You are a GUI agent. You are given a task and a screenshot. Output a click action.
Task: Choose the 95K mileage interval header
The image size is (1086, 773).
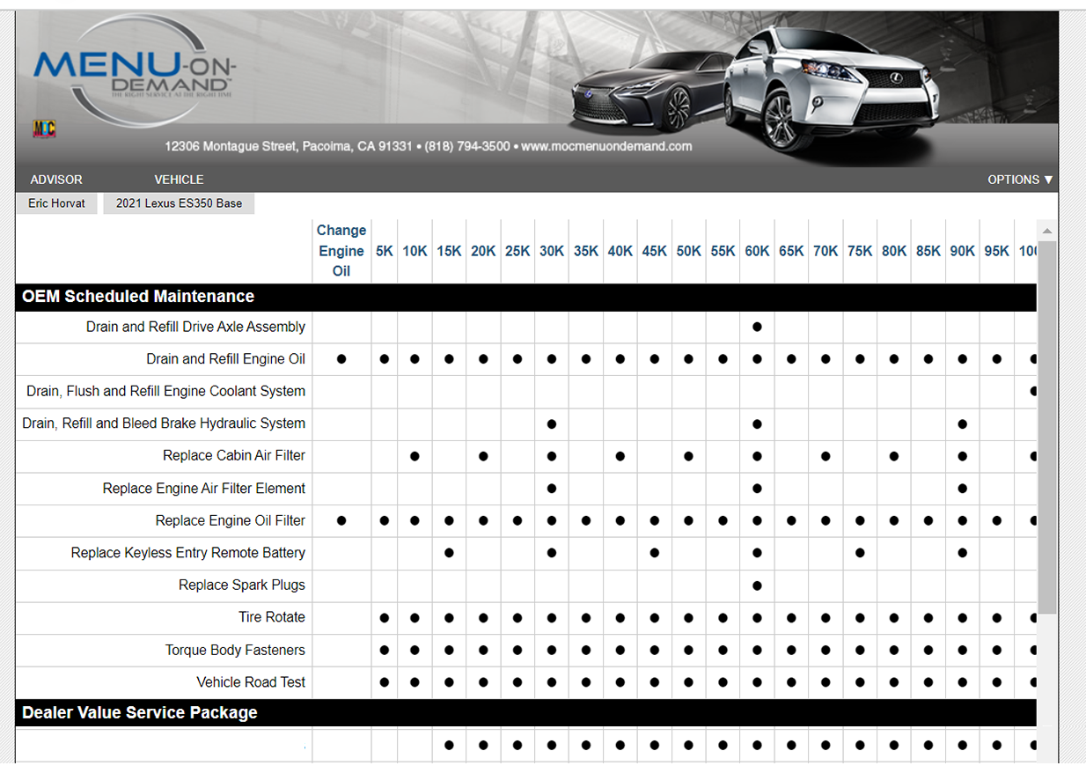[x=997, y=251]
